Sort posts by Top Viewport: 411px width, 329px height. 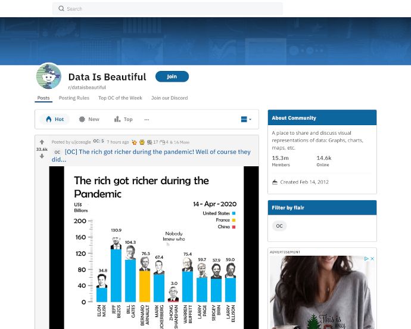click(123, 119)
